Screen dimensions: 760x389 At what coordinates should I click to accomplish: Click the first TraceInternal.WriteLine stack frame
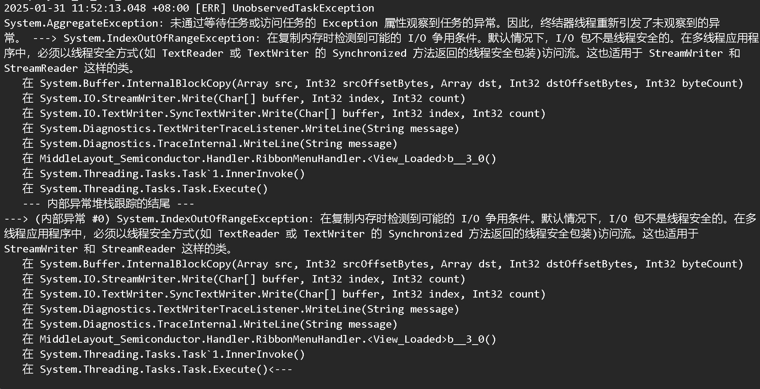(210, 144)
